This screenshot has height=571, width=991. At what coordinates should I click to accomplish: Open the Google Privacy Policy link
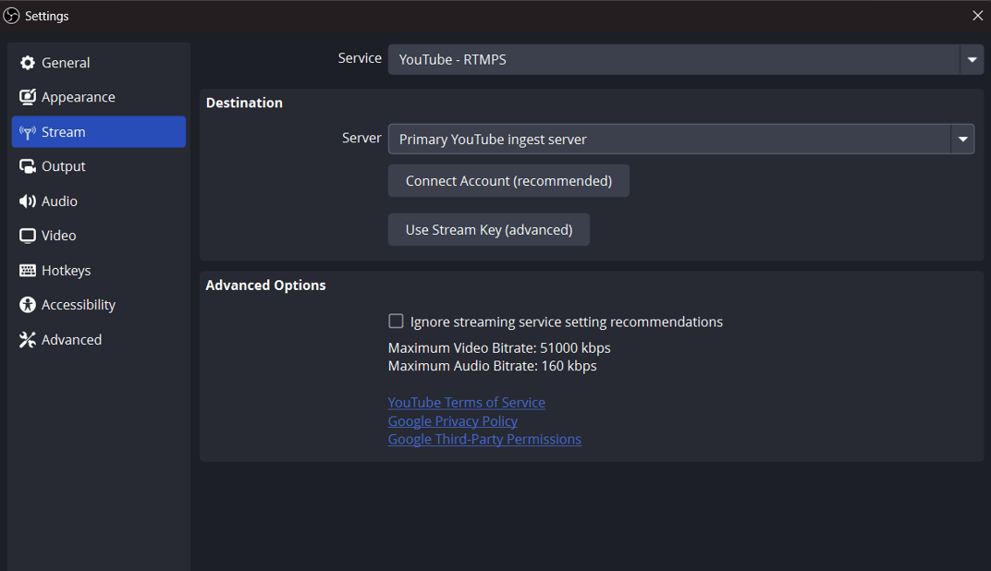point(452,420)
